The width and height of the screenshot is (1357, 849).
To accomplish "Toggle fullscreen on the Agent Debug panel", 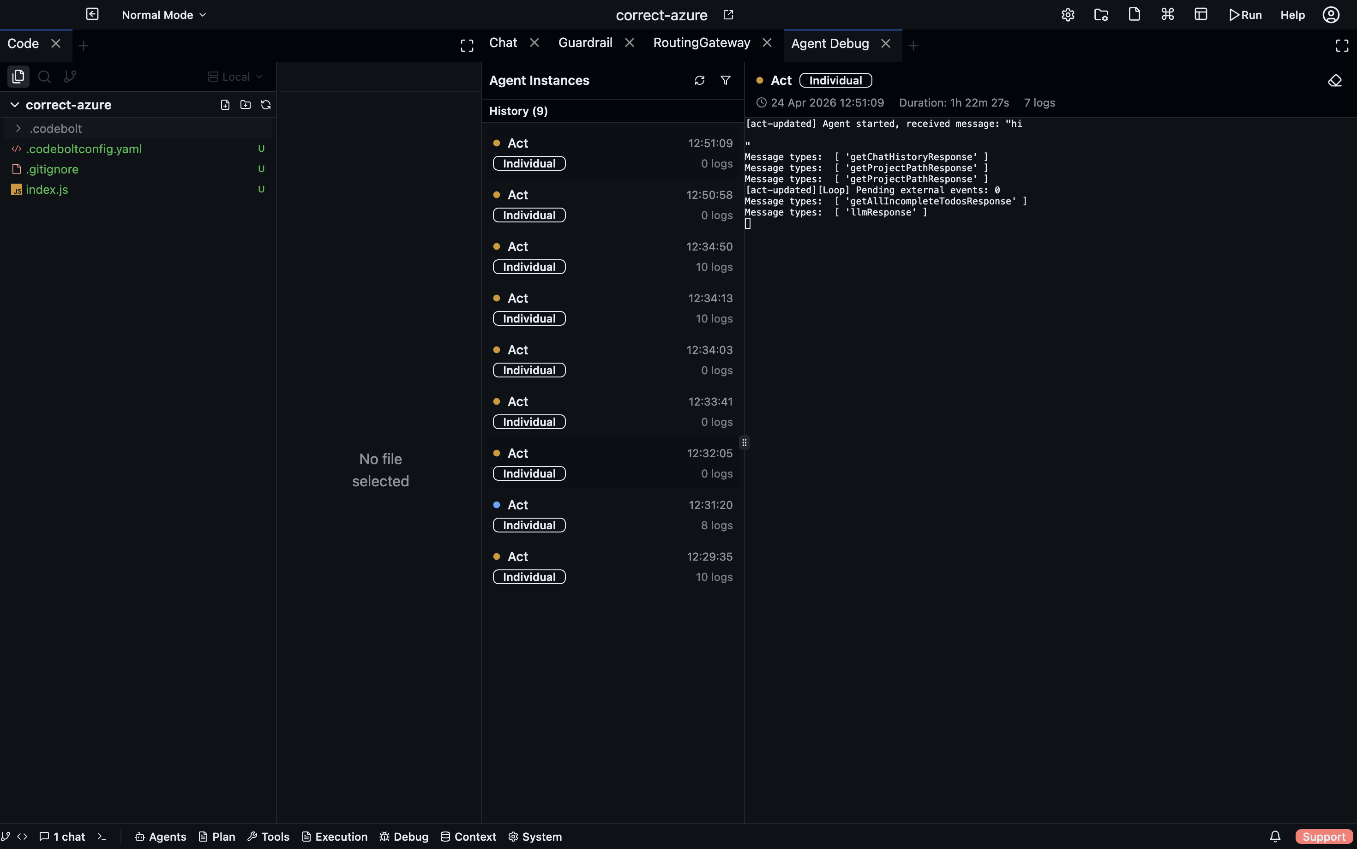I will pyautogui.click(x=1342, y=46).
